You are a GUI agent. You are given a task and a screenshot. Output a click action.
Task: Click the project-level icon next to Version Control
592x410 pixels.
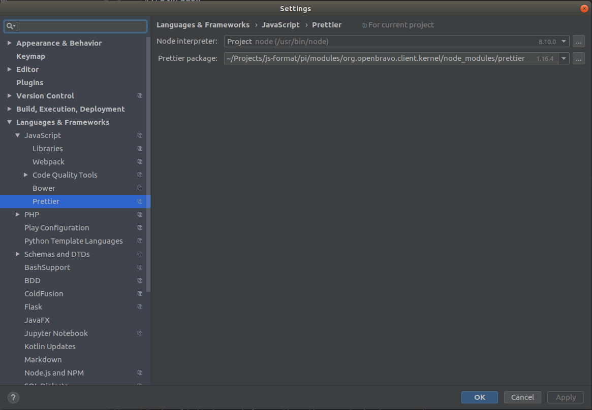[x=140, y=96]
